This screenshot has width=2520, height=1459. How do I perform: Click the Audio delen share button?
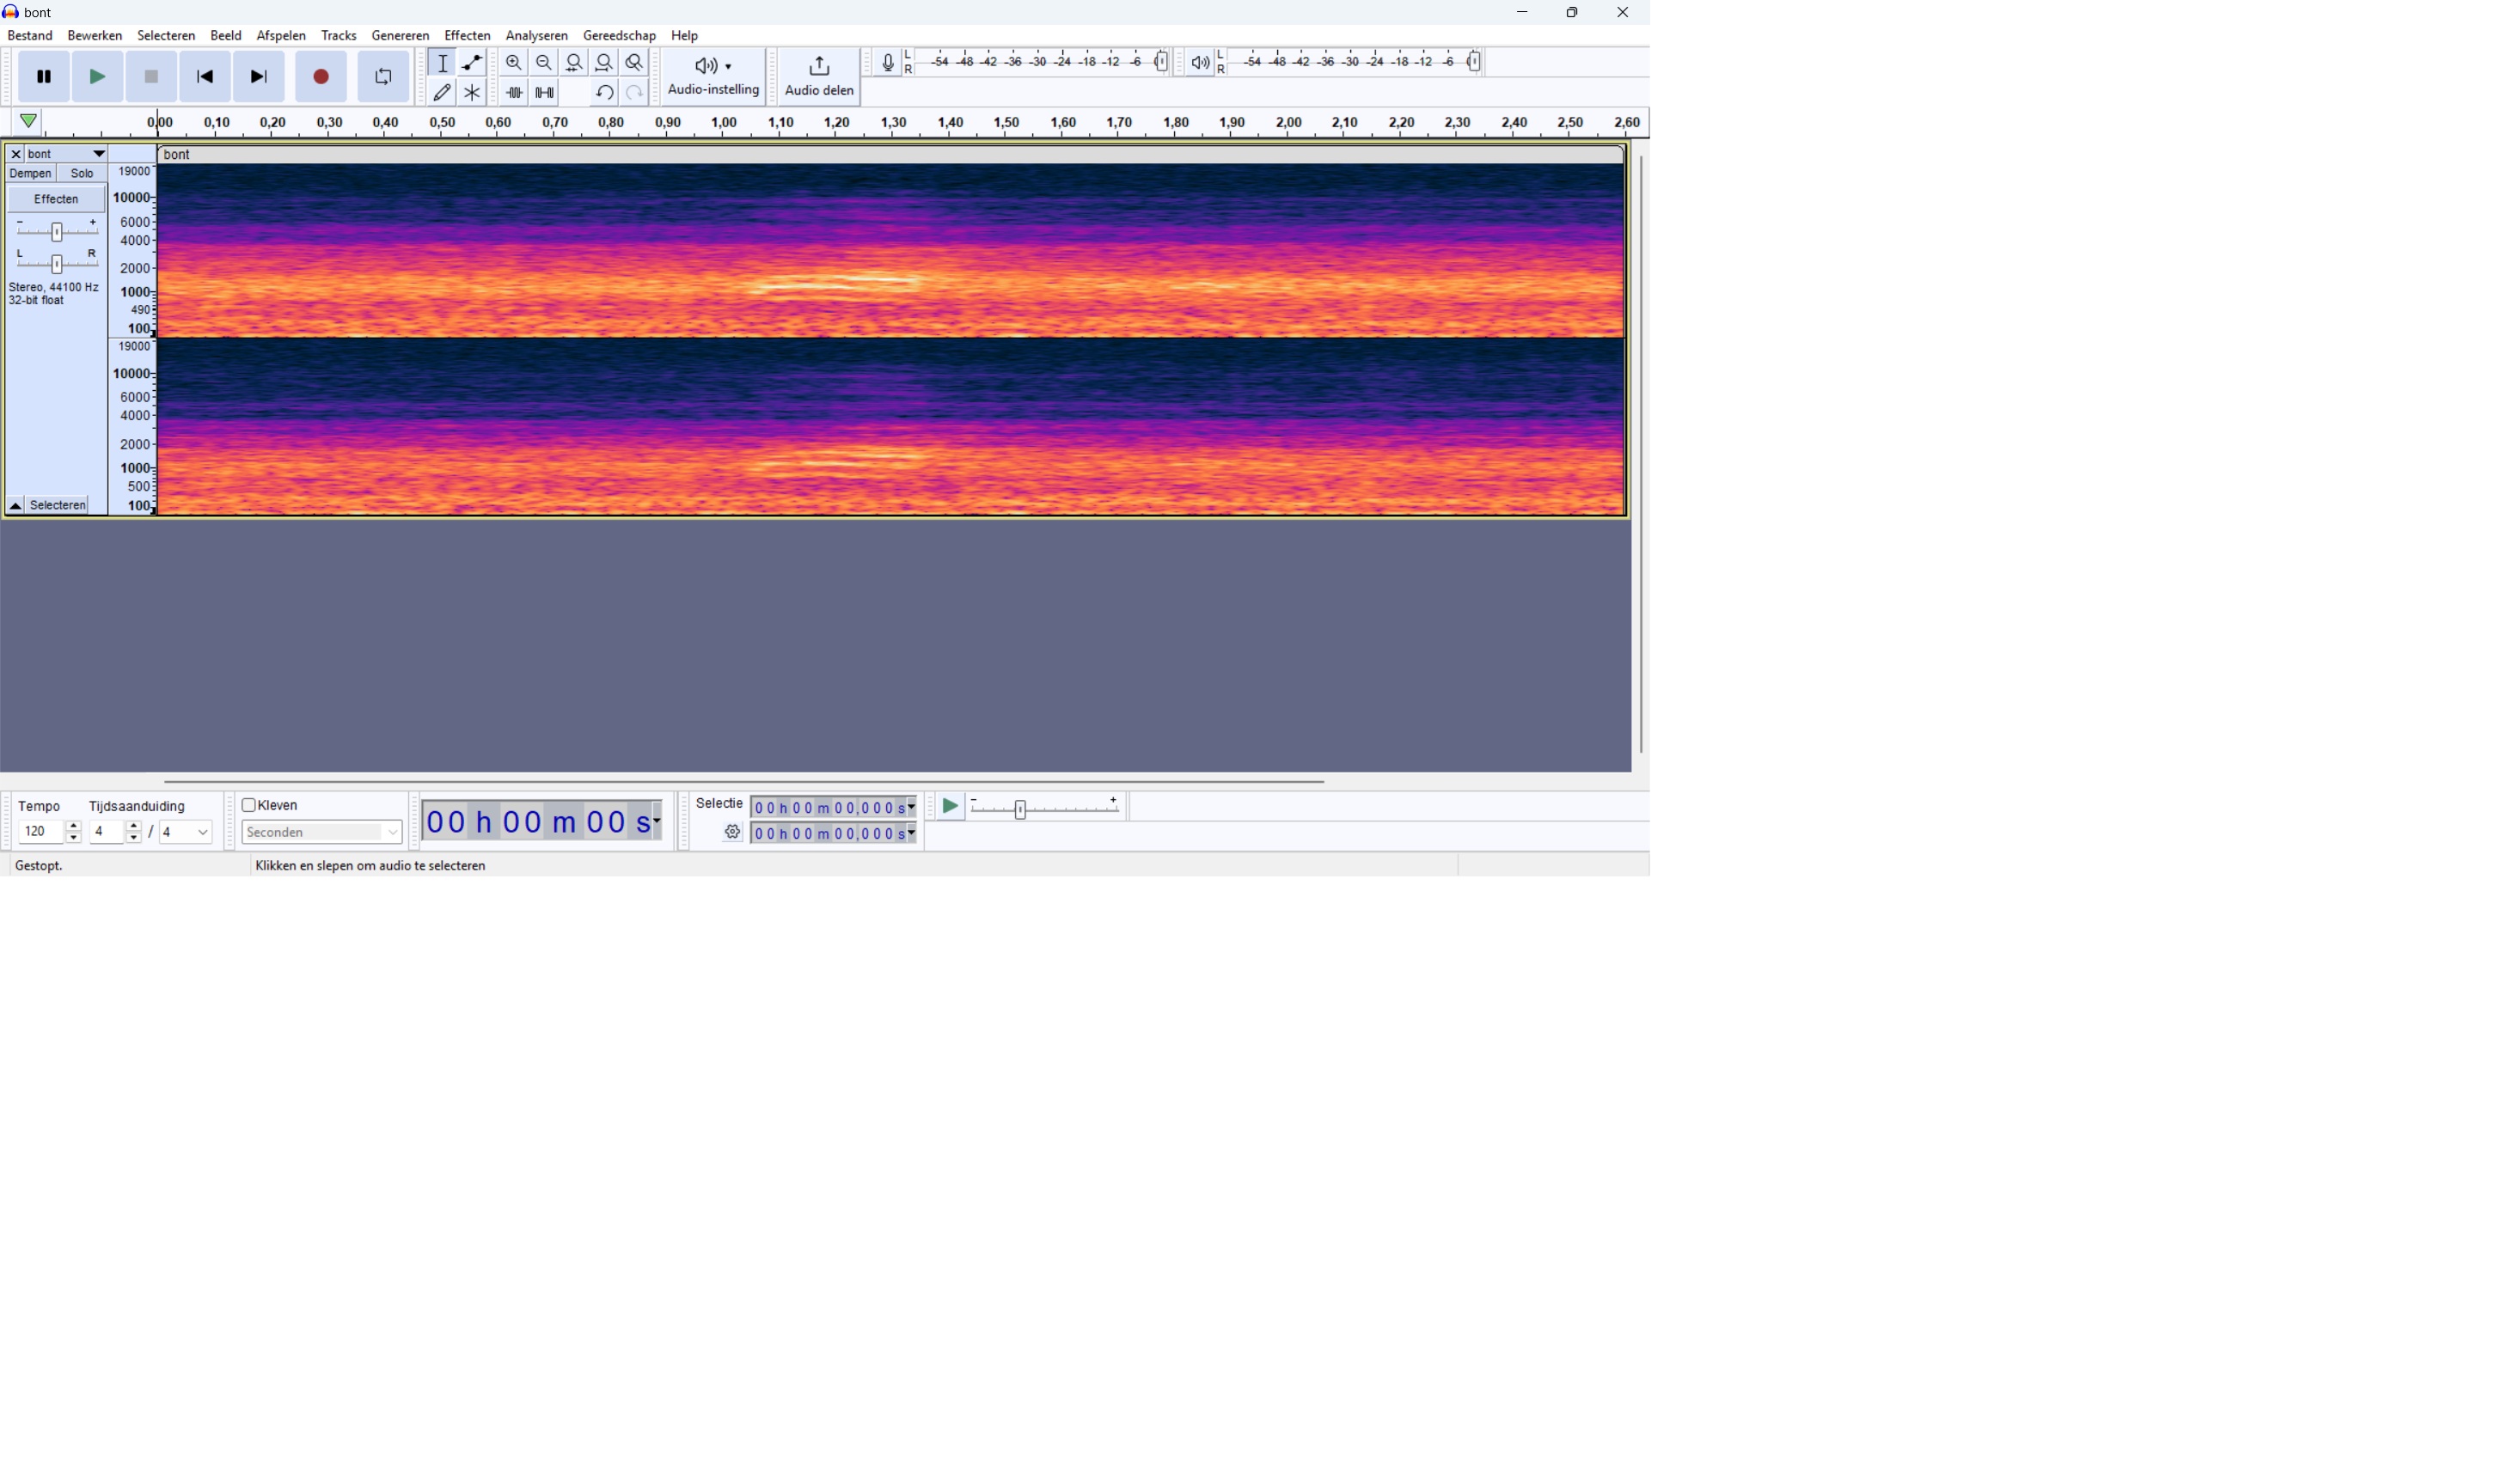click(819, 77)
